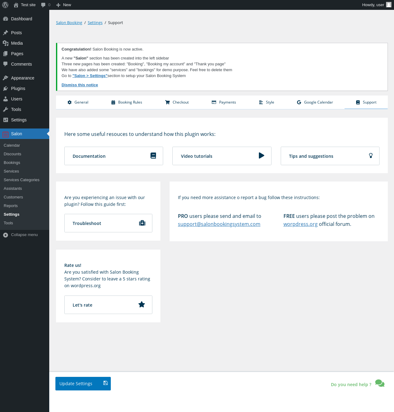Open the Style tab

[267, 102]
